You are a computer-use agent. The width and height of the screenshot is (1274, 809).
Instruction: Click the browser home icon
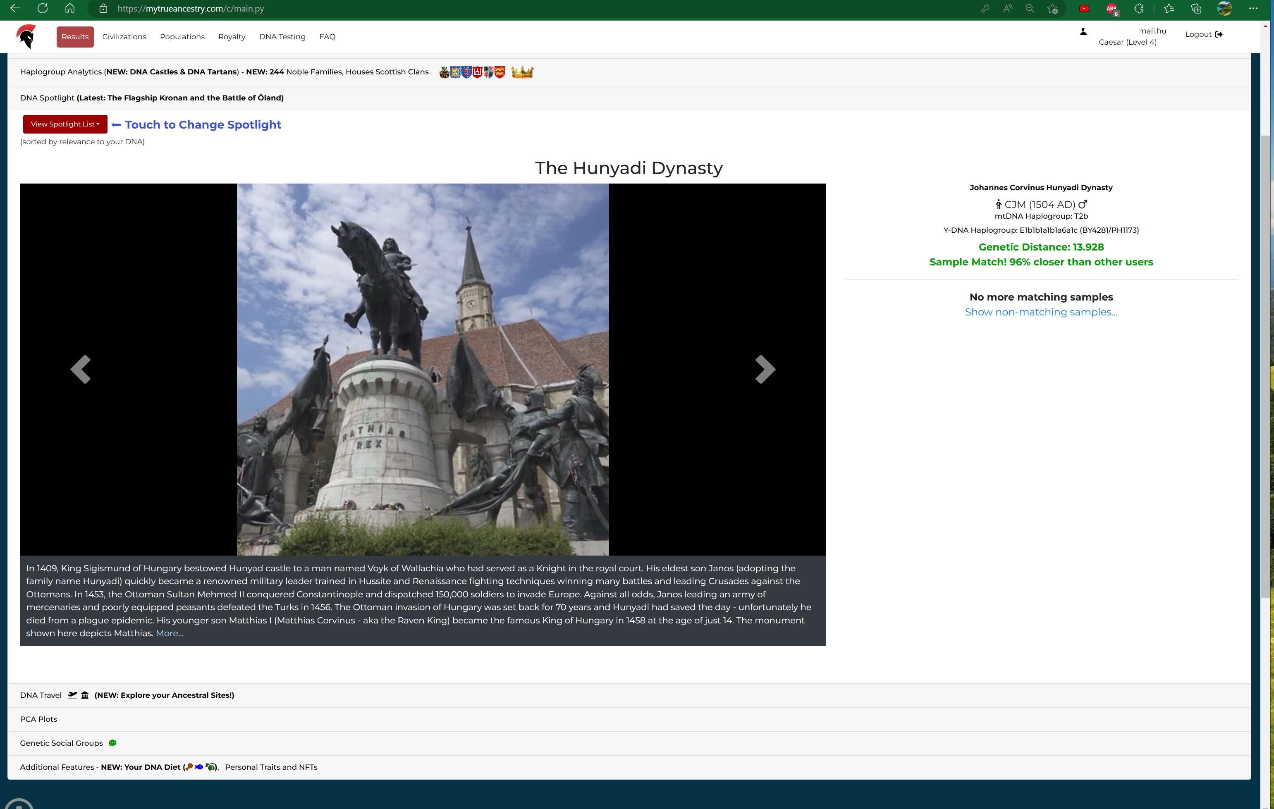tap(69, 9)
